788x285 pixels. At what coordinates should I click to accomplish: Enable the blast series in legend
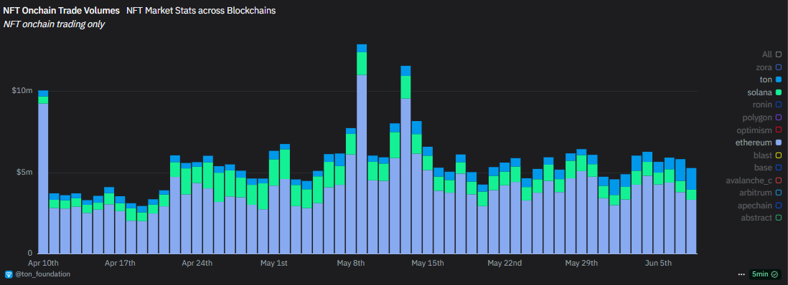click(x=779, y=155)
